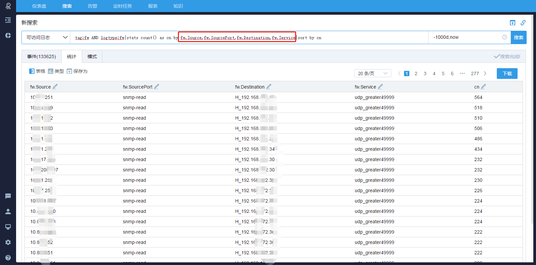Screen dimensions: 536x265
Task: Open the settings gear in left sidebar
Action: pos(8,242)
